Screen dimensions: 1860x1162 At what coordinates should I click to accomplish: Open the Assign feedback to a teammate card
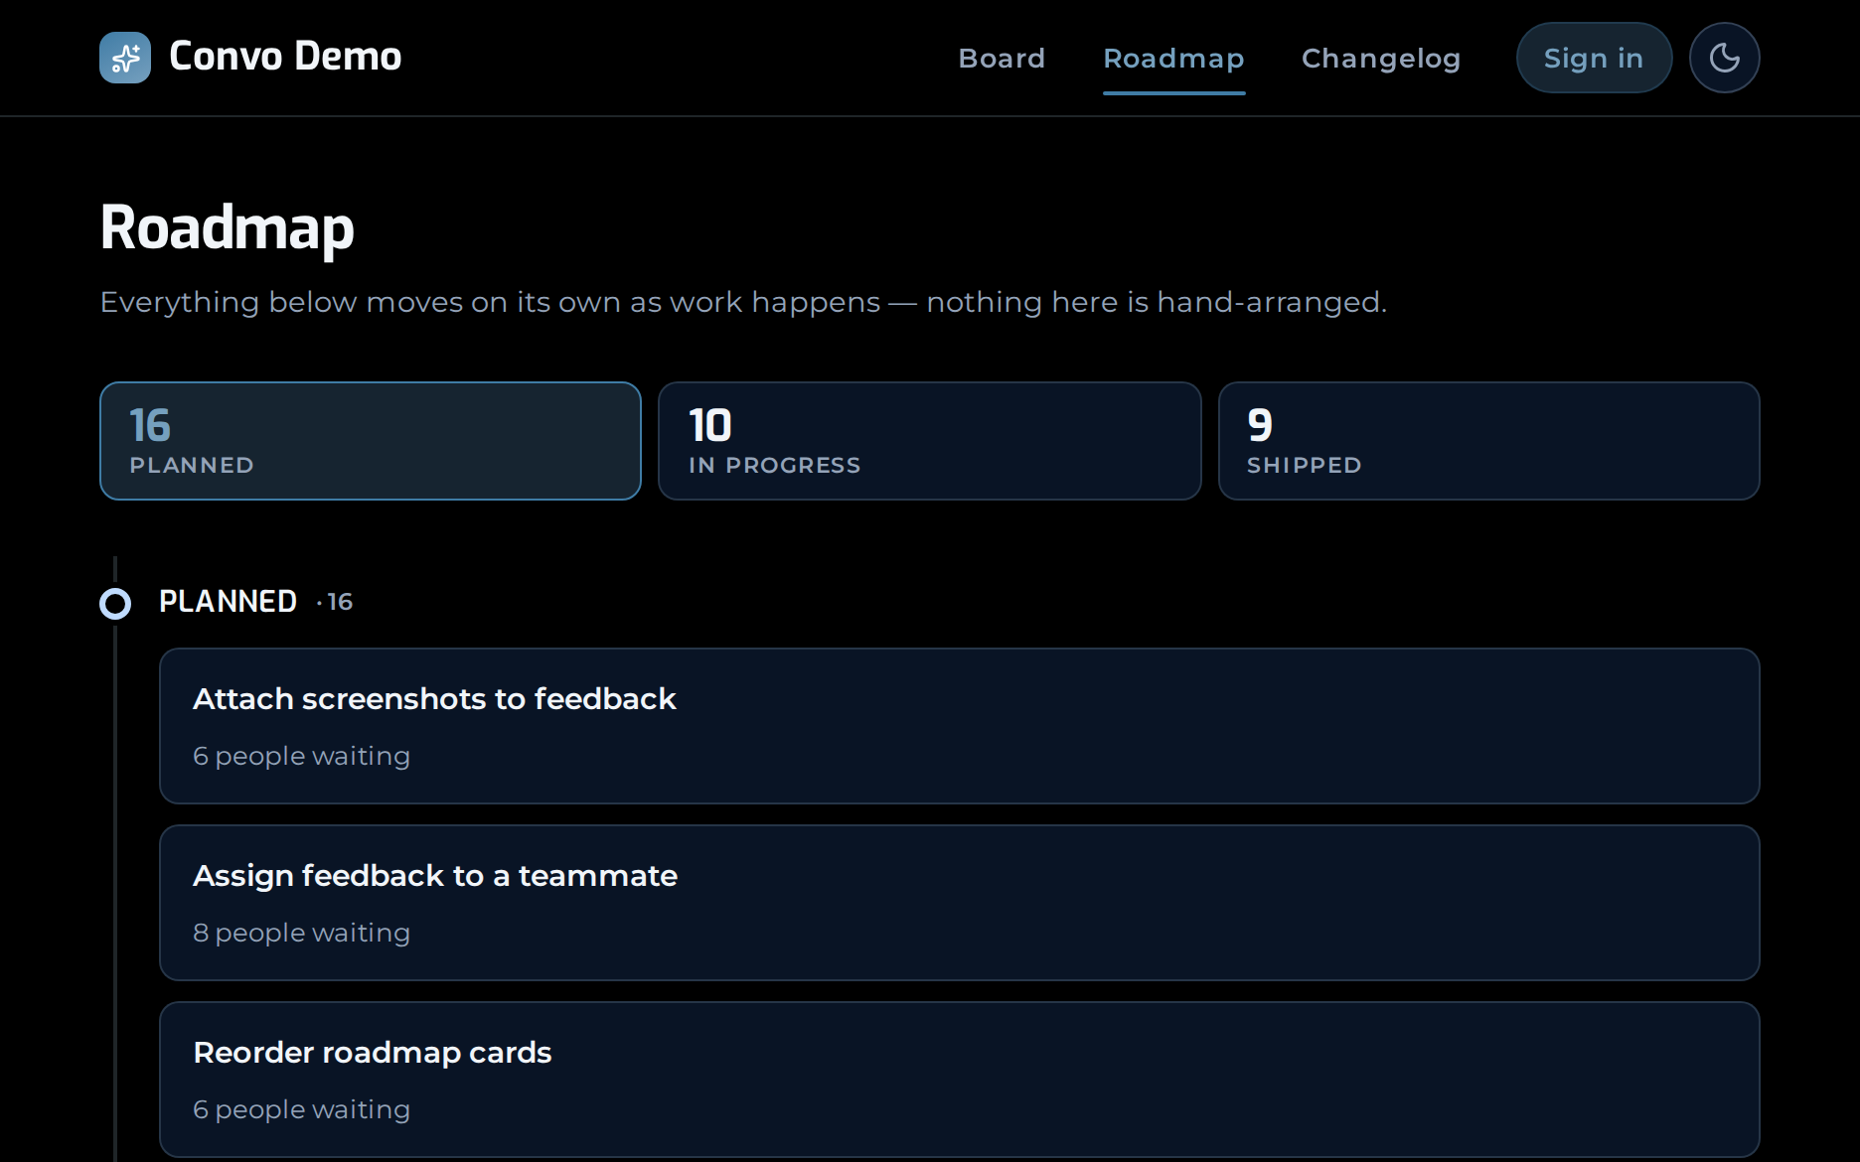959,903
